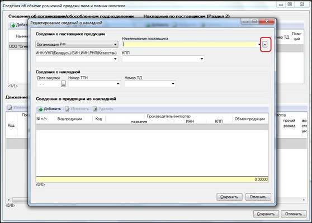Image resolution: width=312 pixels, height=223 pixels.
Task: Open the Организация РФ supplier type dropdown
Action: coord(77,44)
